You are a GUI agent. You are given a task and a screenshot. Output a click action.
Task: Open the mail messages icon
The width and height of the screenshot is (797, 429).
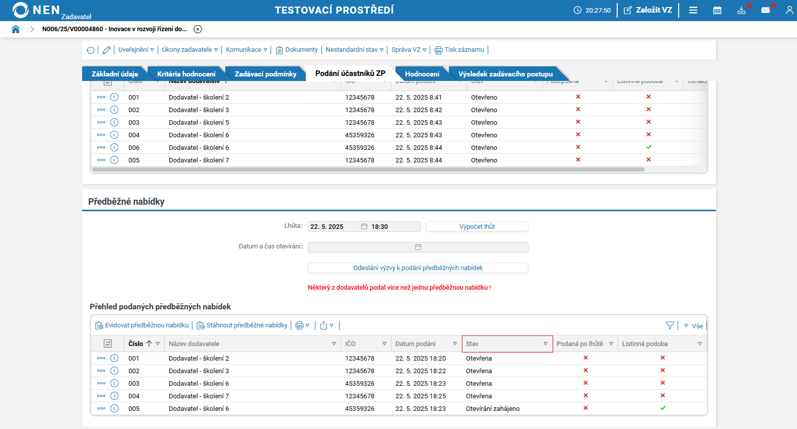tap(765, 10)
